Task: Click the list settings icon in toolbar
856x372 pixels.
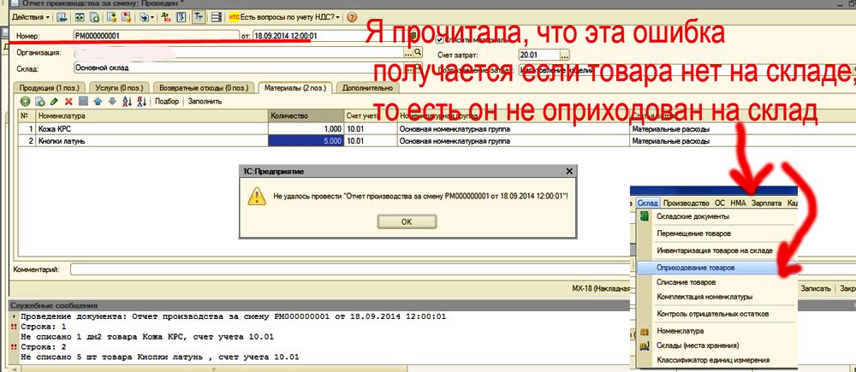Action: pyautogui.click(x=217, y=17)
